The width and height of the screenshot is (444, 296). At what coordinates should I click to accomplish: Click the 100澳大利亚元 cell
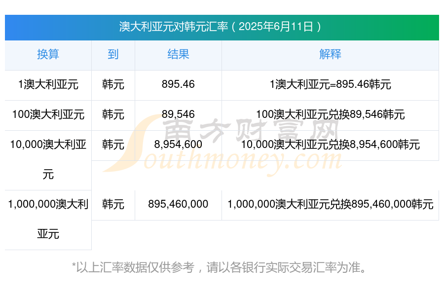click(x=48, y=114)
